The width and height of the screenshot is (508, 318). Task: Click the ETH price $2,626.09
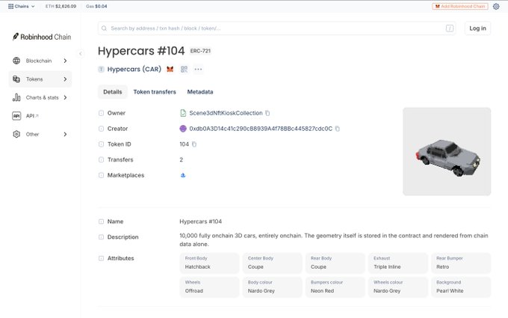coord(65,6)
